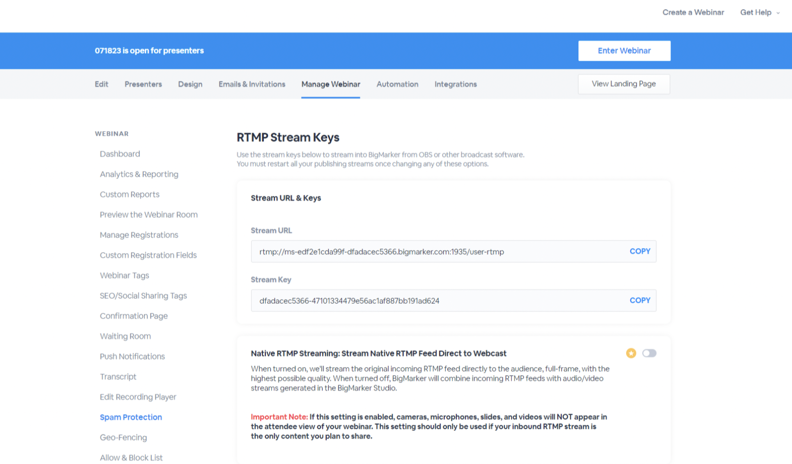
Task: Click the RTMP Stream Keys heading
Action: [288, 137]
